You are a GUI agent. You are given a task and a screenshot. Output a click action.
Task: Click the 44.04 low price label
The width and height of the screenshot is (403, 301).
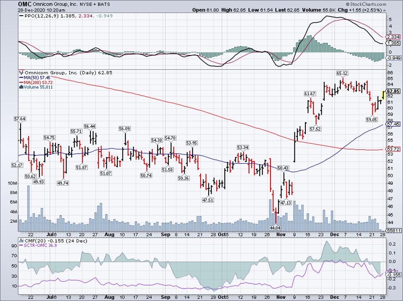click(275, 228)
